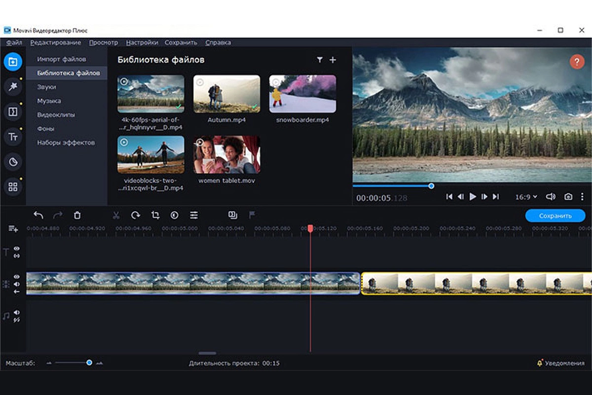Open the 16:9 aspect ratio dropdown
Image resolution: width=592 pixels, height=395 pixels.
click(x=526, y=196)
